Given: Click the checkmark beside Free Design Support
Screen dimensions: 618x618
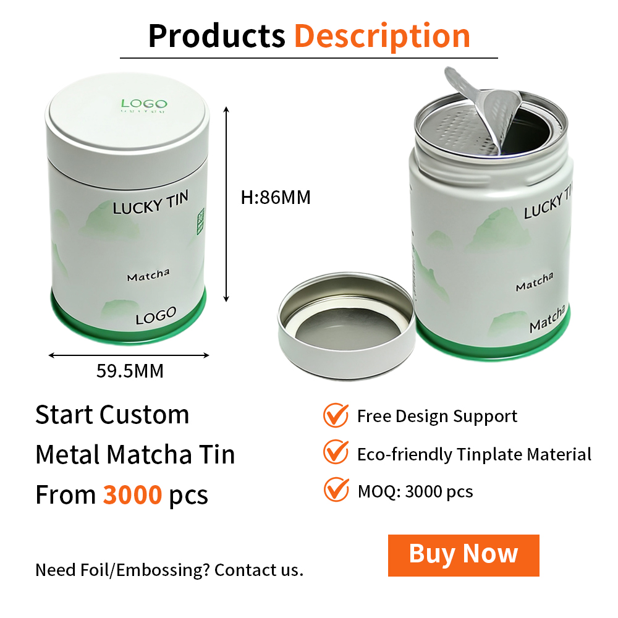Looking at the screenshot, I should (336, 415).
